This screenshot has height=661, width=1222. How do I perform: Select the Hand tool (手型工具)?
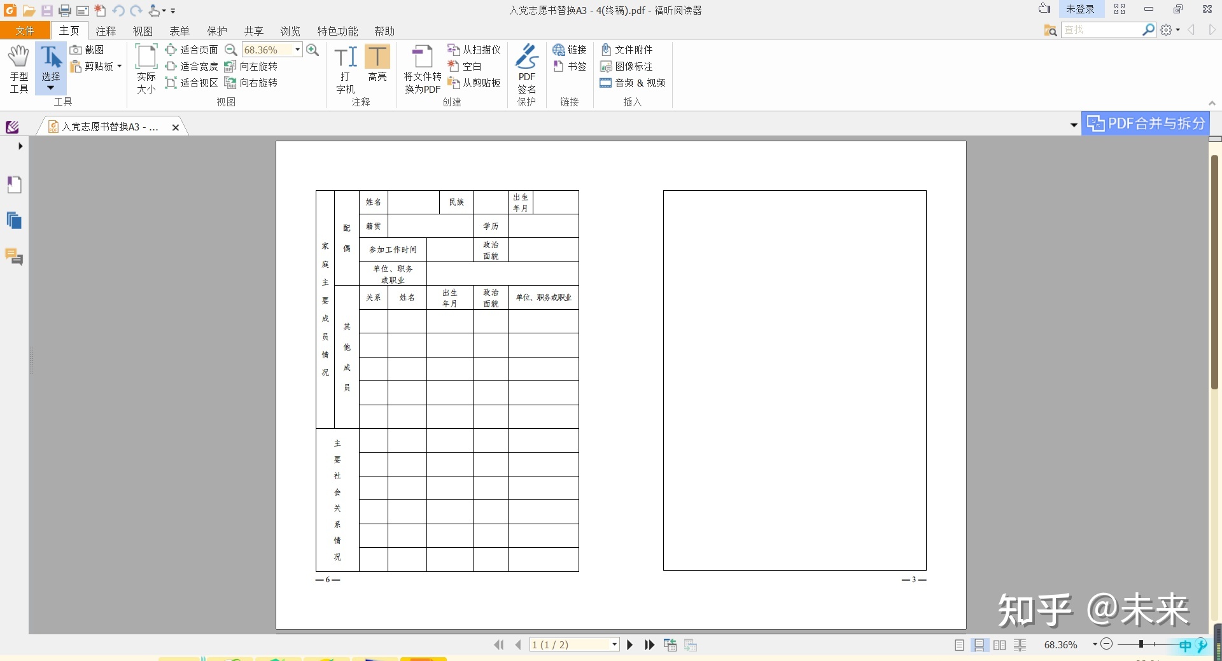pyautogui.click(x=18, y=69)
